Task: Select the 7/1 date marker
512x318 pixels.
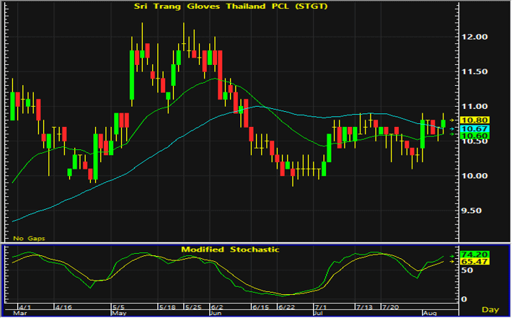Action: coord(321,307)
